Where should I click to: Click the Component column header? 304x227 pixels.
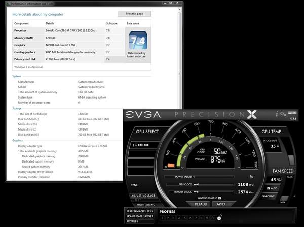[x=21, y=23]
